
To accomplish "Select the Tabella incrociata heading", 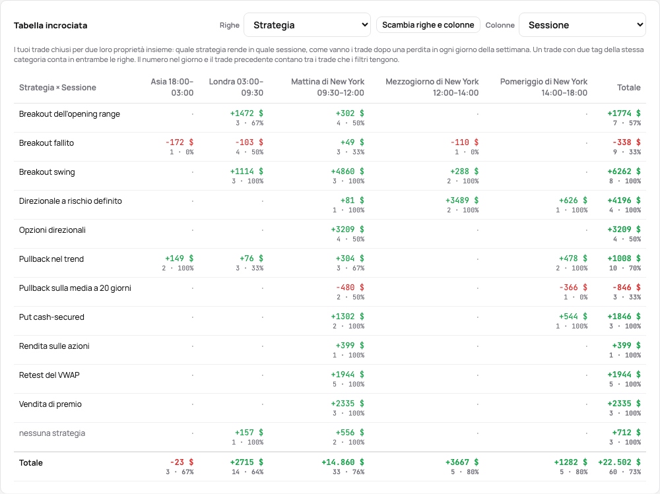I will click(x=51, y=25).
